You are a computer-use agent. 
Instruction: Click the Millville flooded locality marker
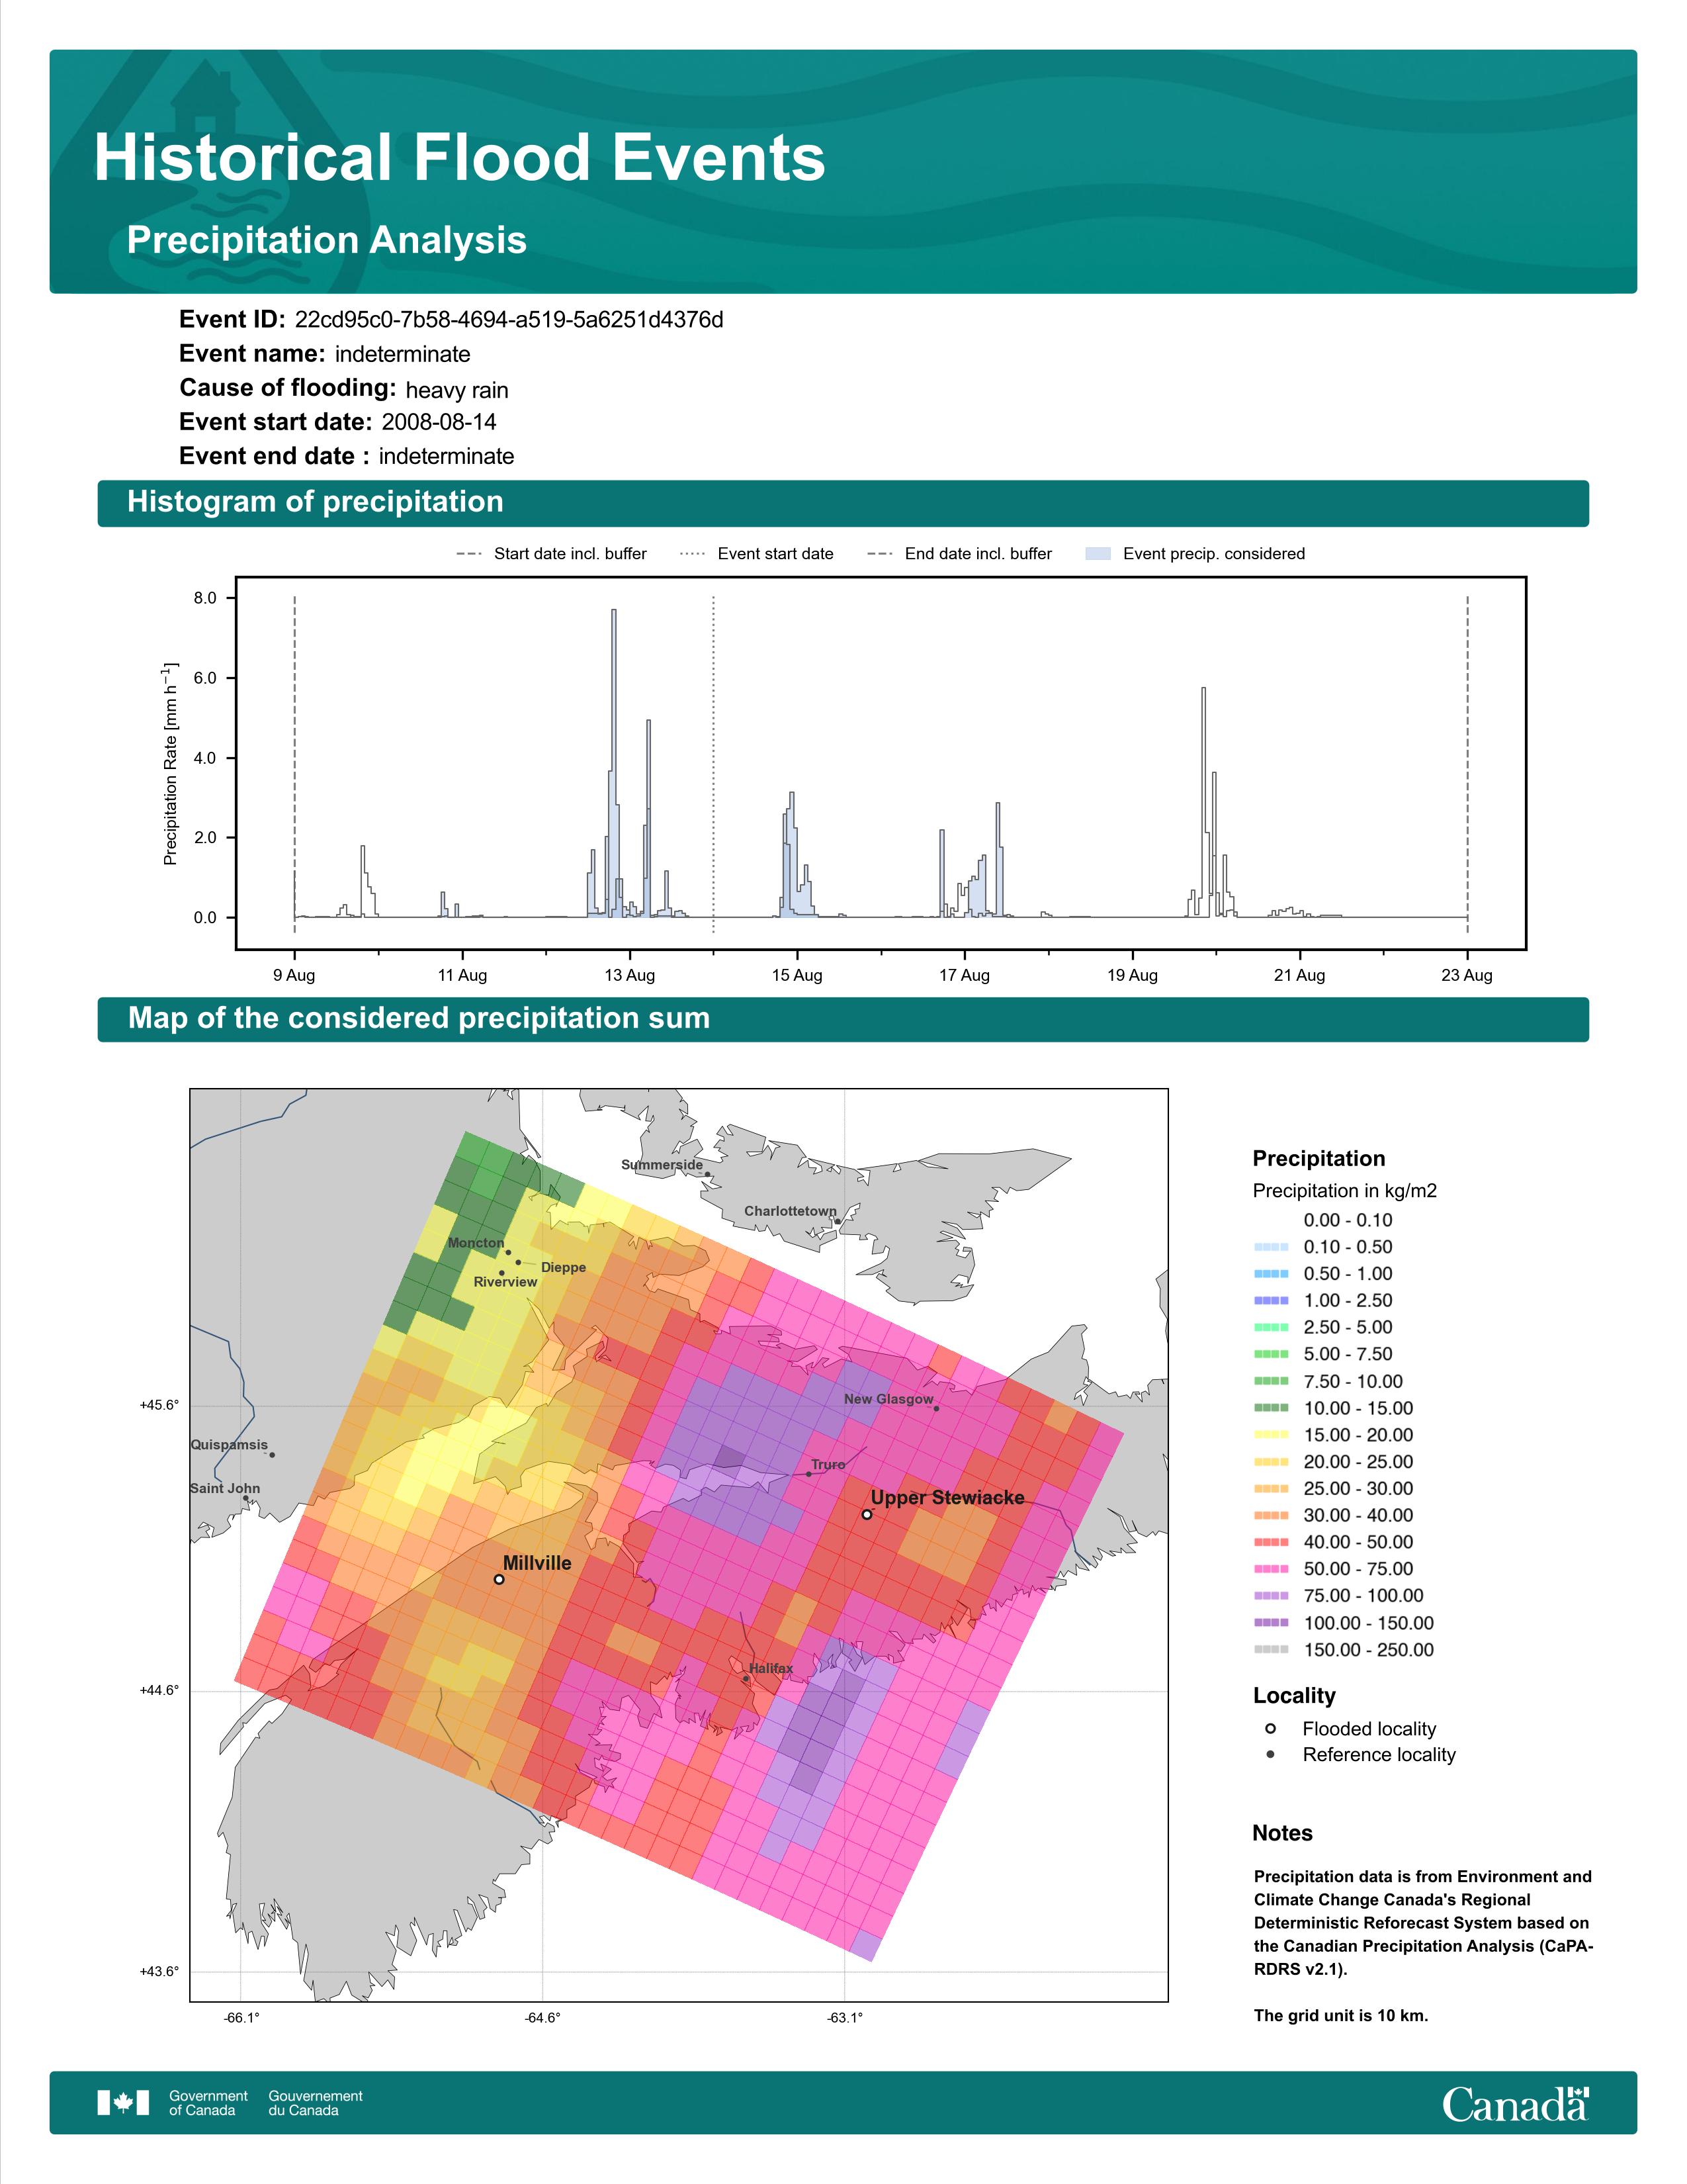[x=499, y=1579]
